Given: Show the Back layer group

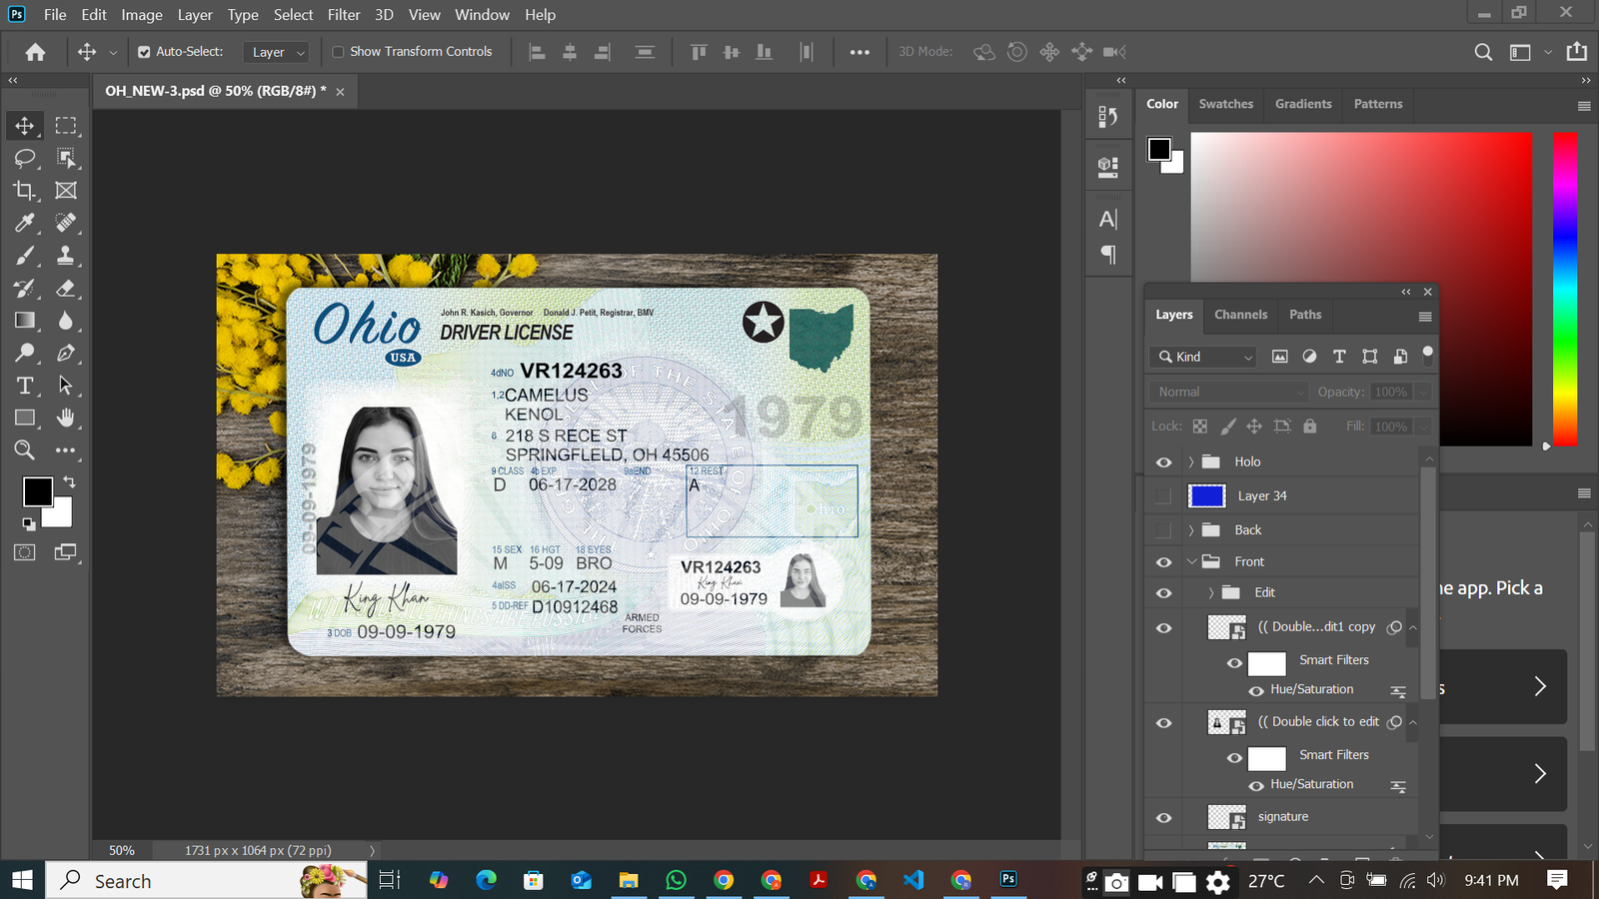Looking at the screenshot, I should (x=1163, y=529).
